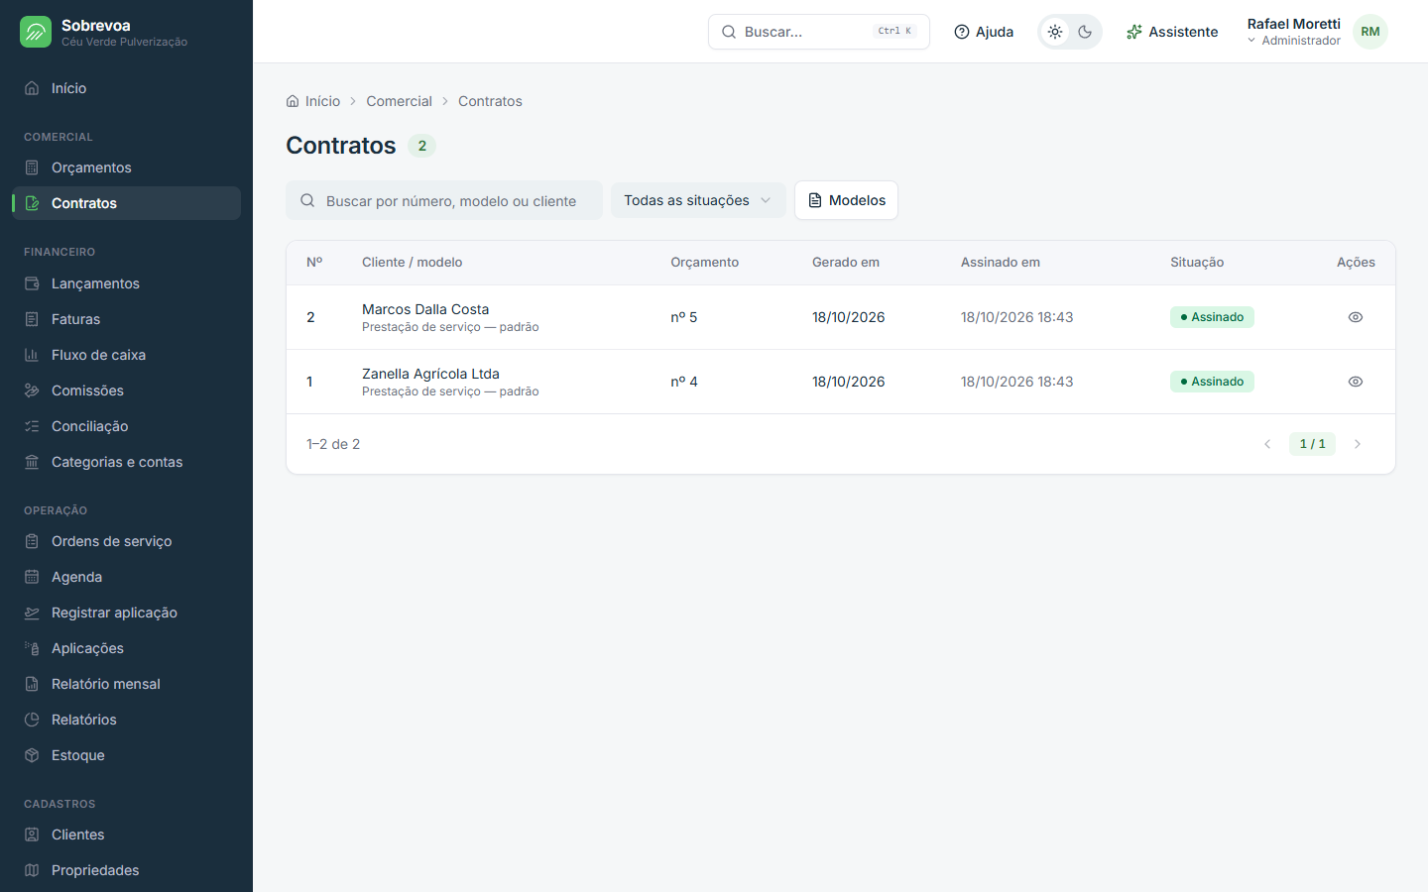Open the Faturas section
Image resolution: width=1428 pixels, height=892 pixels.
pyautogui.click(x=126, y=319)
